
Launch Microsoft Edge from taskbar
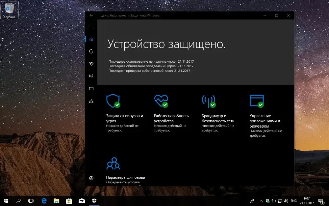[44, 201]
